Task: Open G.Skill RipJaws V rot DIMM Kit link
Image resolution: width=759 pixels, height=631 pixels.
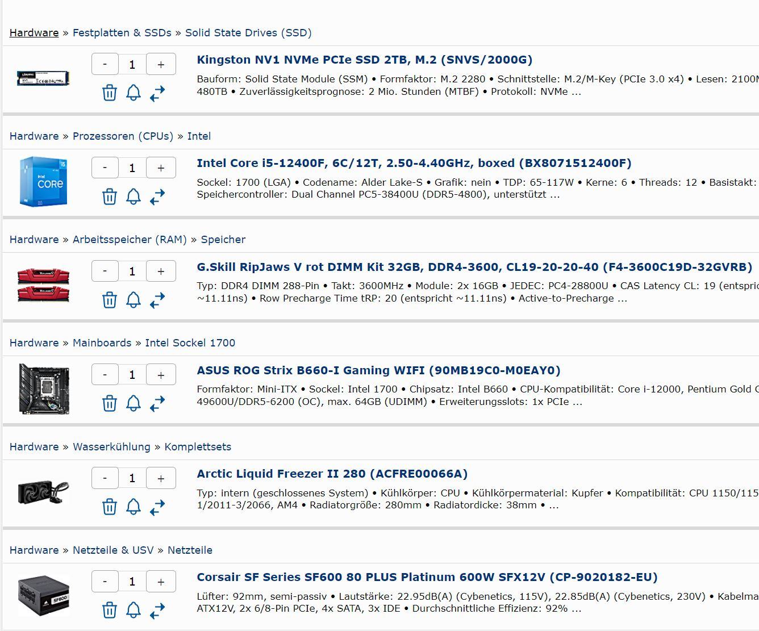Action: click(474, 267)
